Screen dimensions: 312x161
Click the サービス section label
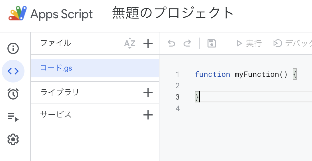[56, 114]
